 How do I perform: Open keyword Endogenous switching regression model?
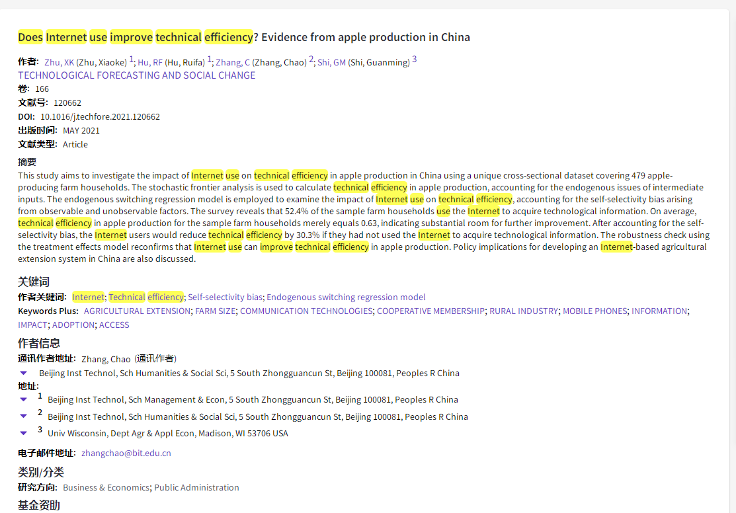(x=346, y=297)
